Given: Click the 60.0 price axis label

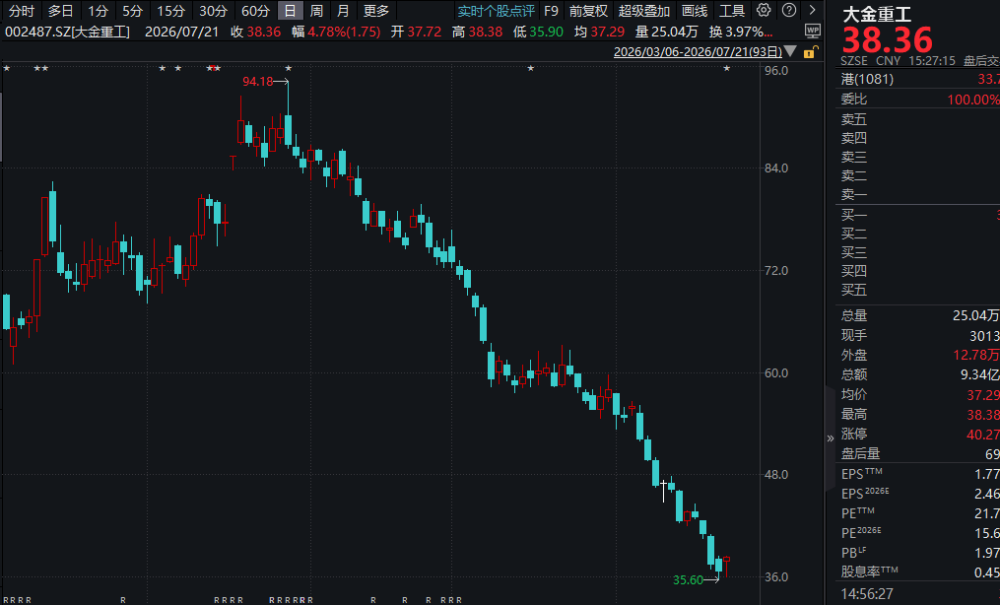Looking at the screenshot, I should point(776,372).
